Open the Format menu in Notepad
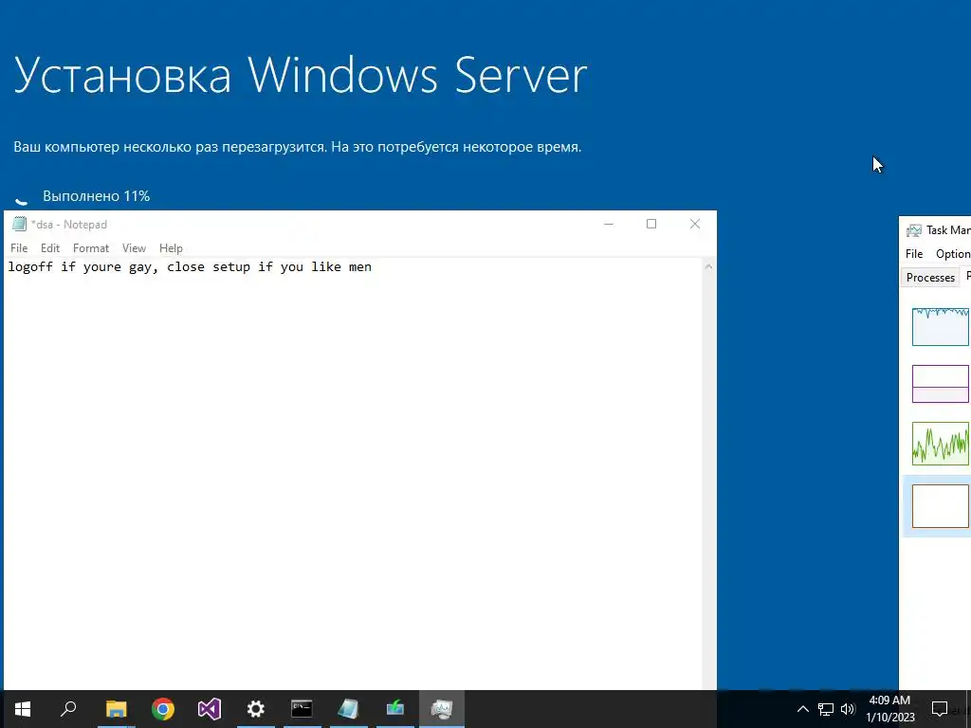Viewport: 971px width, 728px height. coord(91,248)
